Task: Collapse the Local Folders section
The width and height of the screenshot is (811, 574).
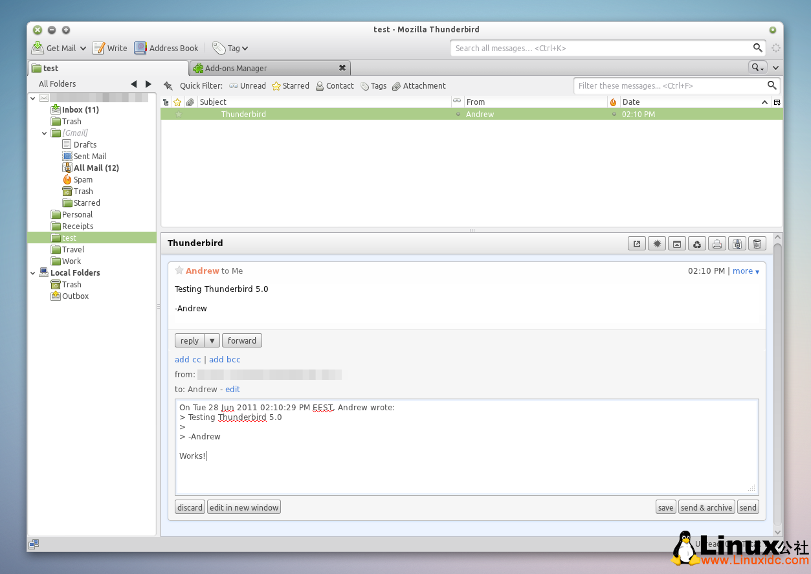Action: [x=32, y=272]
